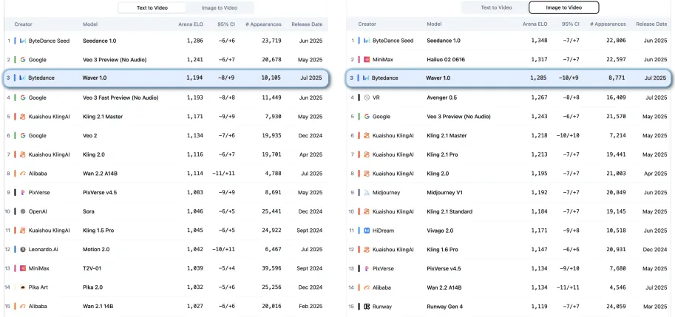Click MiniMax logo beside T2V-01

23,268
